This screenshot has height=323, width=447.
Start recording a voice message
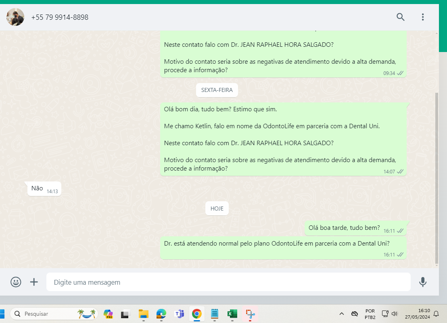coord(423,282)
